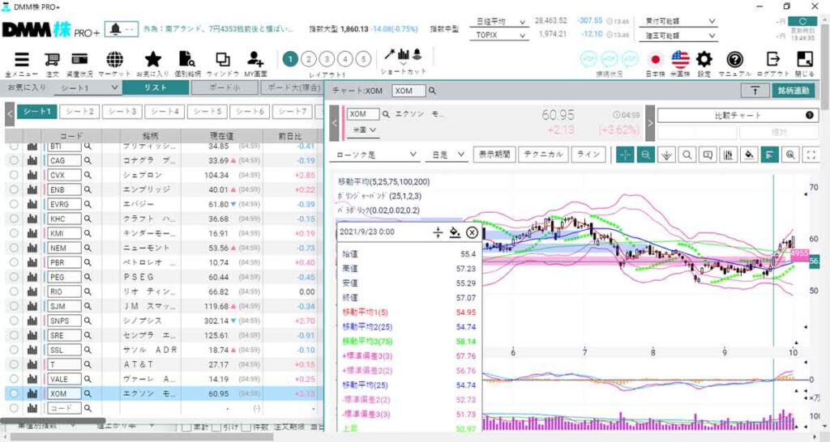This screenshot has width=830, height=442.
Task: Select the radio button for VALE row
Action: coord(14,379)
